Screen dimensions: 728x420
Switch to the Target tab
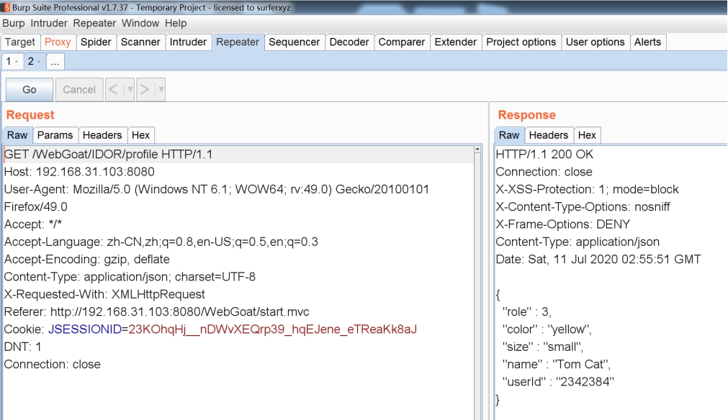coord(20,42)
